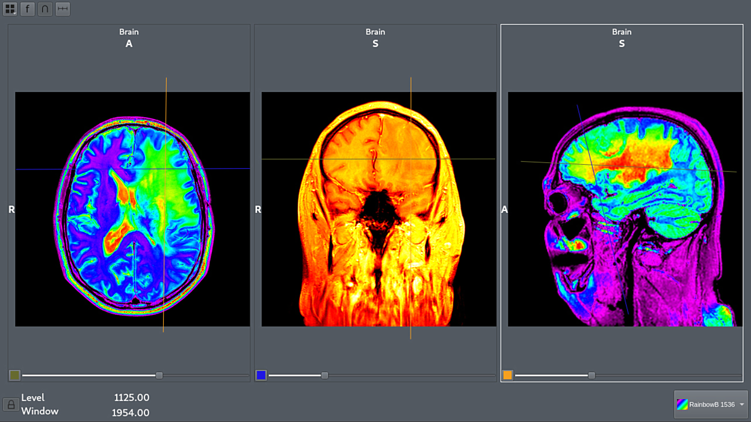
Task: Select the distance ruler measurement tool
Action: point(63,9)
